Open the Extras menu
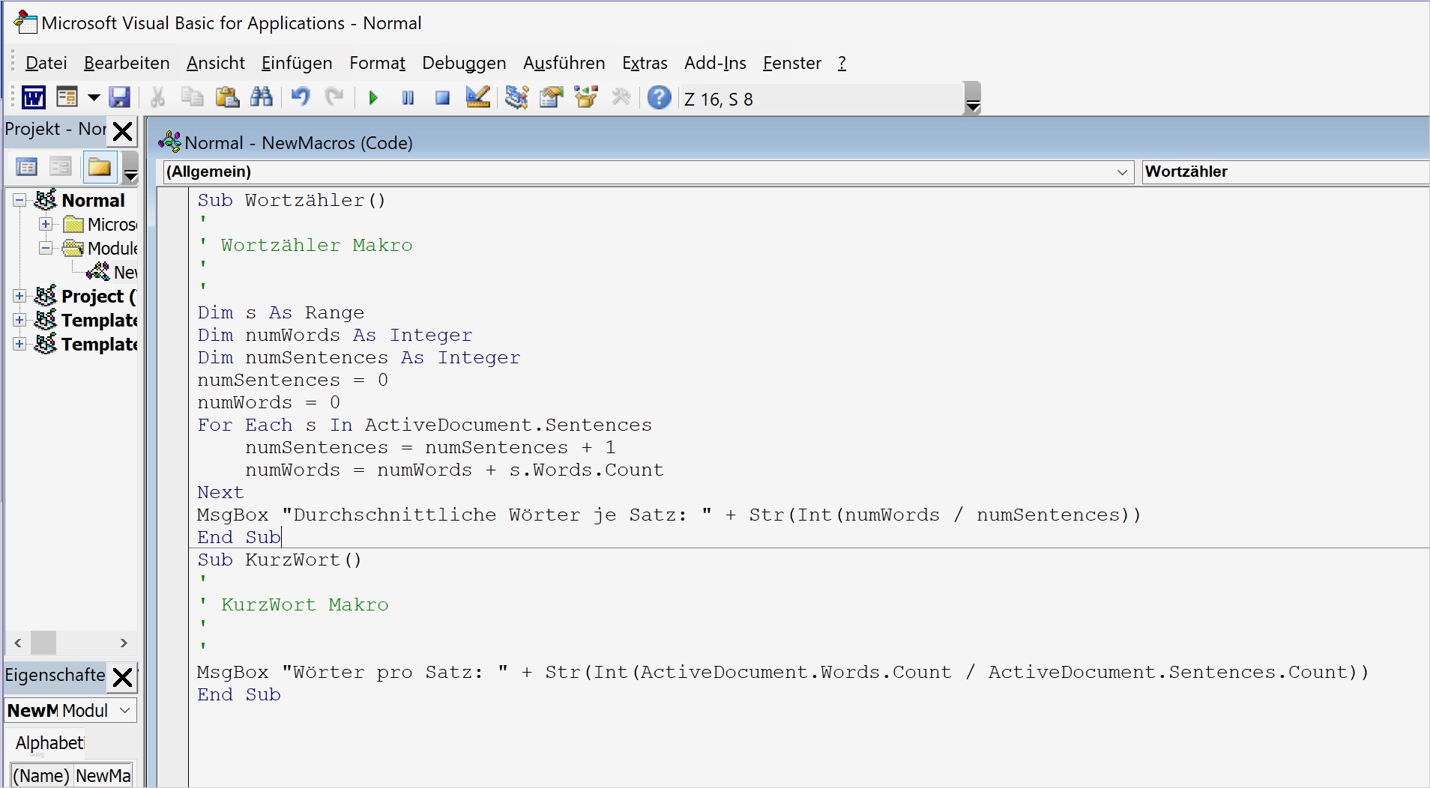This screenshot has height=788, width=1430. tap(645, 63)
